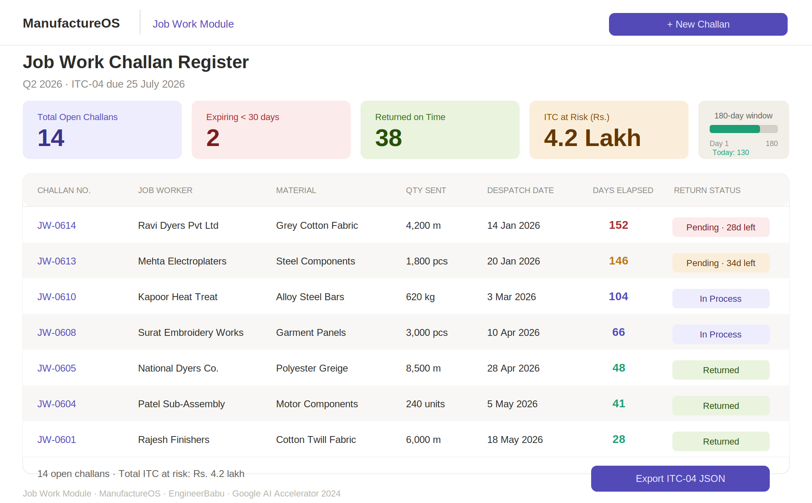Open challan JW-0610
This screenshot has height=503, width=812.
(x=56, y=297)
